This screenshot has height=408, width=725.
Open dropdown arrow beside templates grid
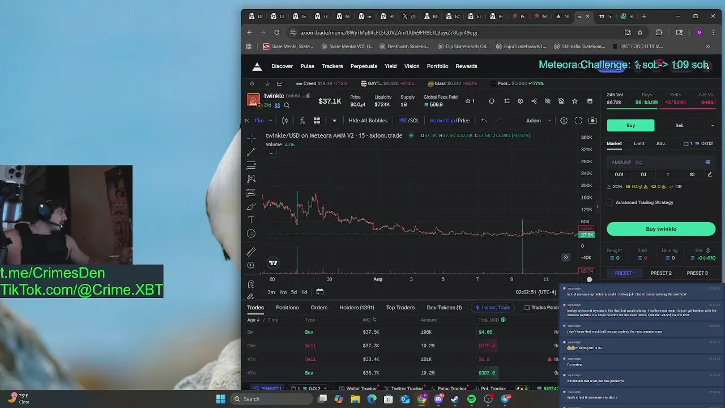[334, 121]
